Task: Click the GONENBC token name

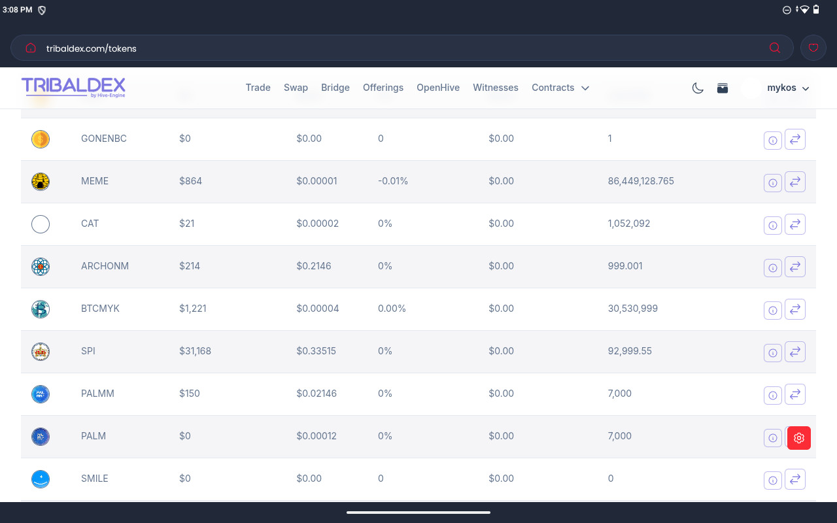Action: coord(103,139)
